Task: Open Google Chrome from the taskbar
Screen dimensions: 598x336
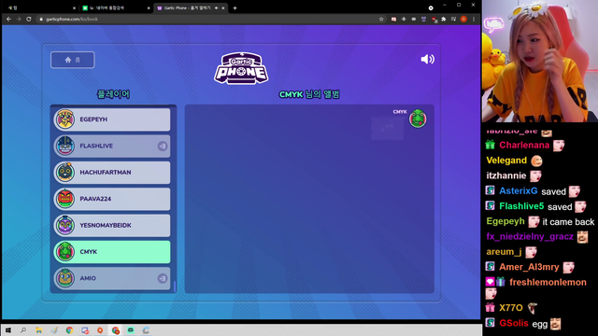Action: 69,330
